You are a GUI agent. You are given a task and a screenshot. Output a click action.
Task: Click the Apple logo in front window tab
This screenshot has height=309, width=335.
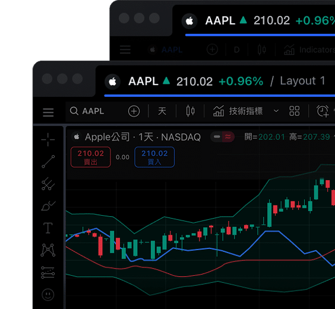(x=113, y=81)
